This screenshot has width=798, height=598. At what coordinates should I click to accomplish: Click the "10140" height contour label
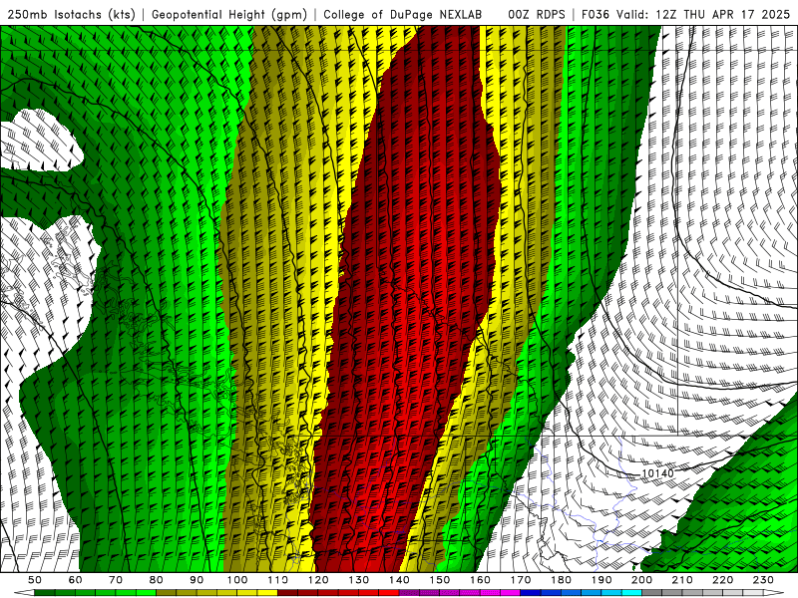657,473
